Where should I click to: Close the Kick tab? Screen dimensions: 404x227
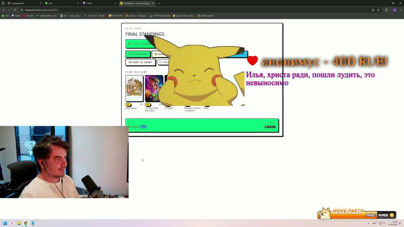pyautogui.click(x=78, y=3)
